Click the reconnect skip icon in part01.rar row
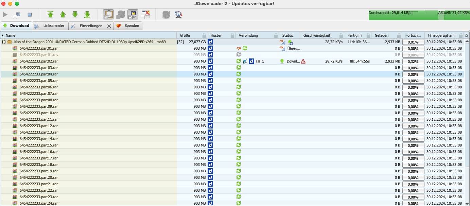Viewport: 470px width, 206px height. [239, 49]
